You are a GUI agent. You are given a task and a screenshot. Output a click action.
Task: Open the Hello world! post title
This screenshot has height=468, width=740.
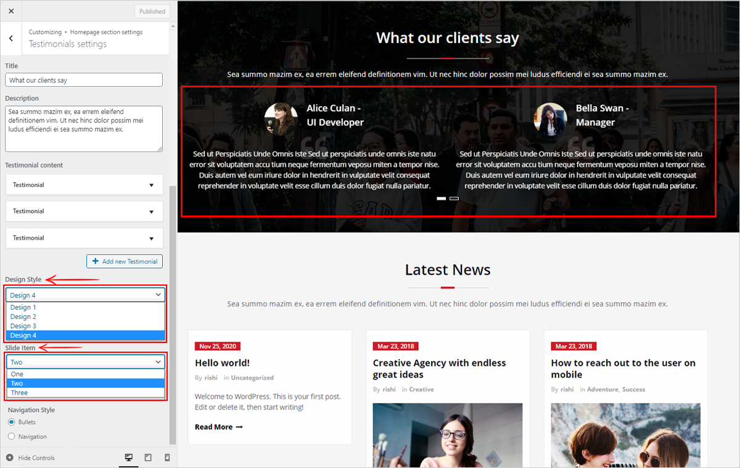[x=222, y=363]
